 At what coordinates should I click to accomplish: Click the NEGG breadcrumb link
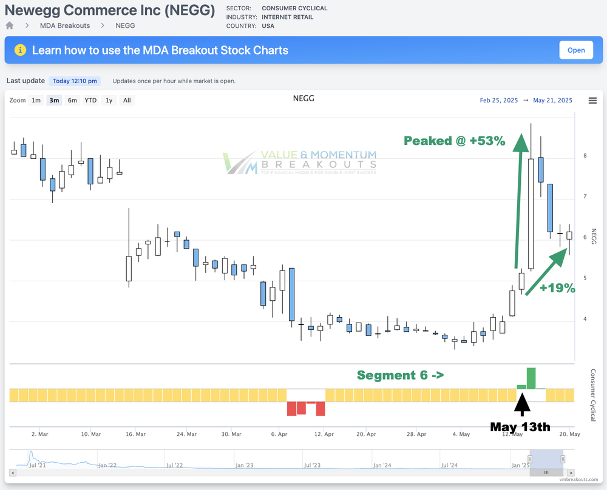click(x=126, y=25)
